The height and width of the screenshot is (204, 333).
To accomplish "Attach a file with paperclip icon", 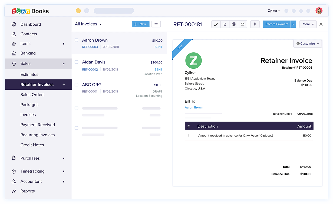I will [255, 24].
